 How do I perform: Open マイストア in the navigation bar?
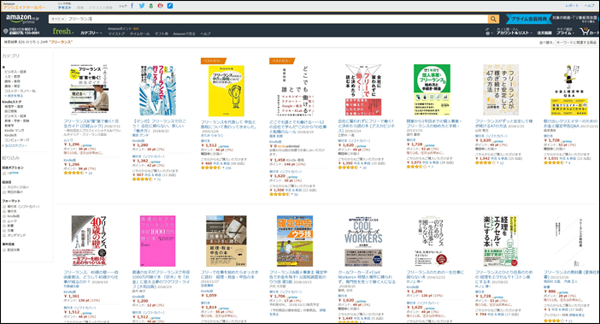pyautogui.click(x=116, y=33)
